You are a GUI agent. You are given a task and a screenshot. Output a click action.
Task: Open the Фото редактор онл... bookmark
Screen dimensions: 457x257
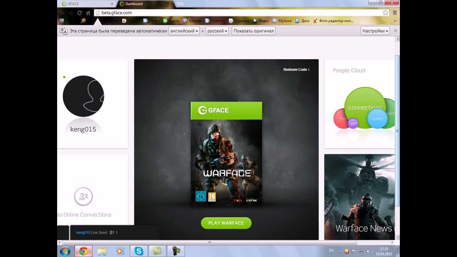(333, 21)
